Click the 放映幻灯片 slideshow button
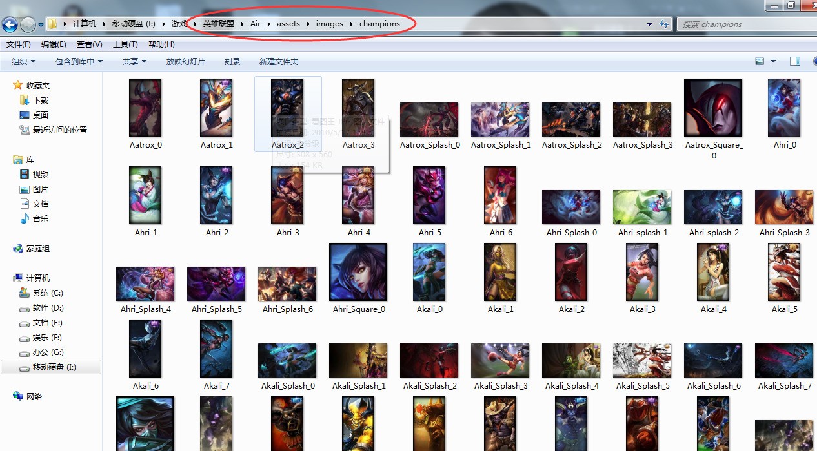The image size is (817, 451). 185,61
